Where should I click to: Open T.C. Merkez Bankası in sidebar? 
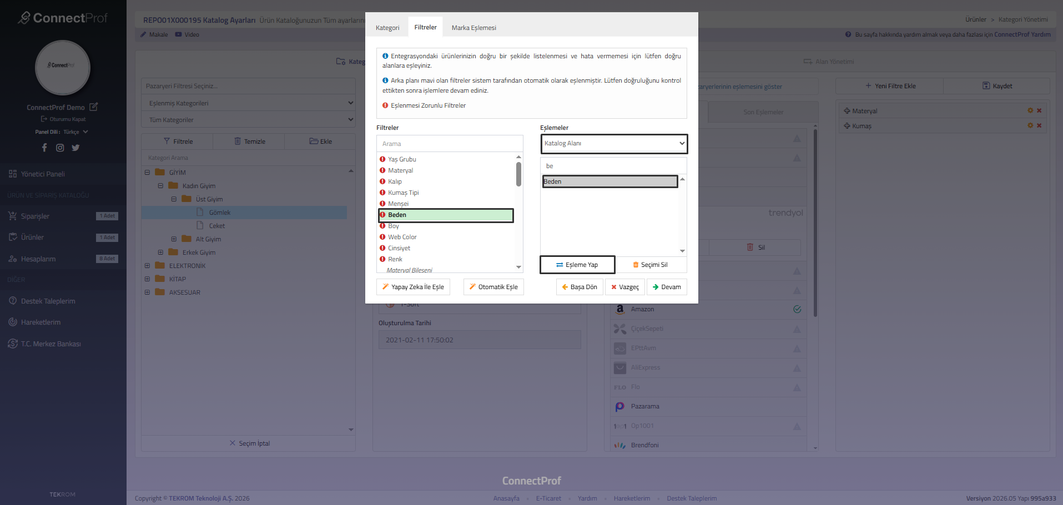click(63, 344)
